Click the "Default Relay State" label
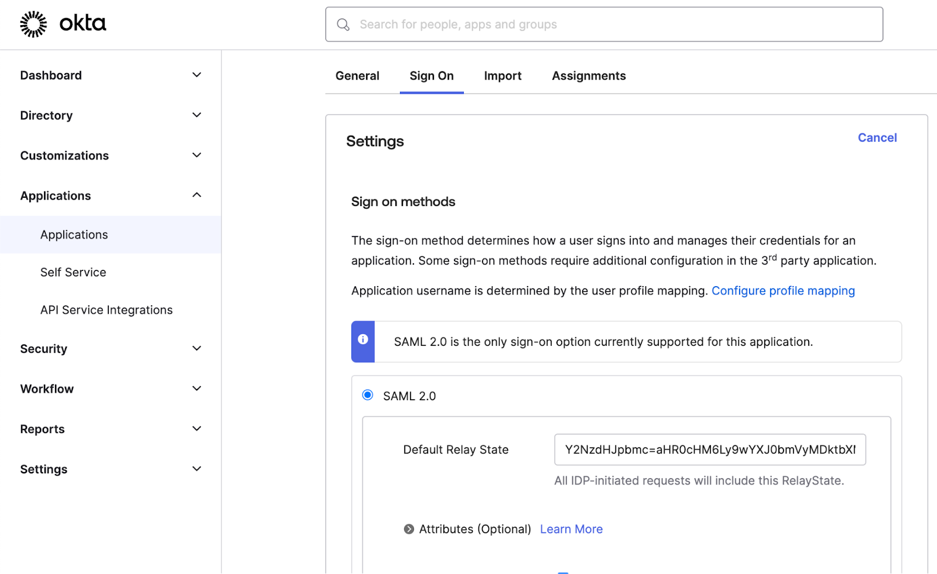 (x=456, y=449)
